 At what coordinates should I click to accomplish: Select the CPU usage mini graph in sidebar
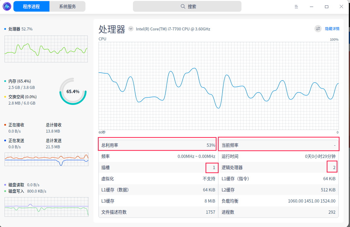click(x=46, y=49)
